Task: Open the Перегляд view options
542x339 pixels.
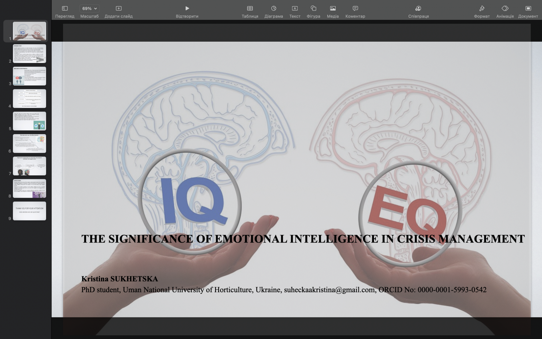Action: coord(65,12)
